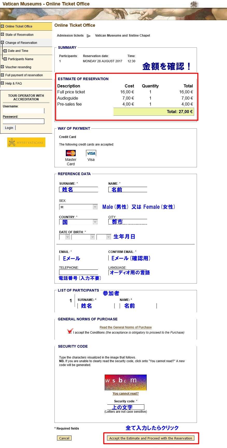The height and width of the screenshot is (448, 227).
Task: Click the 'You cannot read?' link
Action: pos(126,394)
